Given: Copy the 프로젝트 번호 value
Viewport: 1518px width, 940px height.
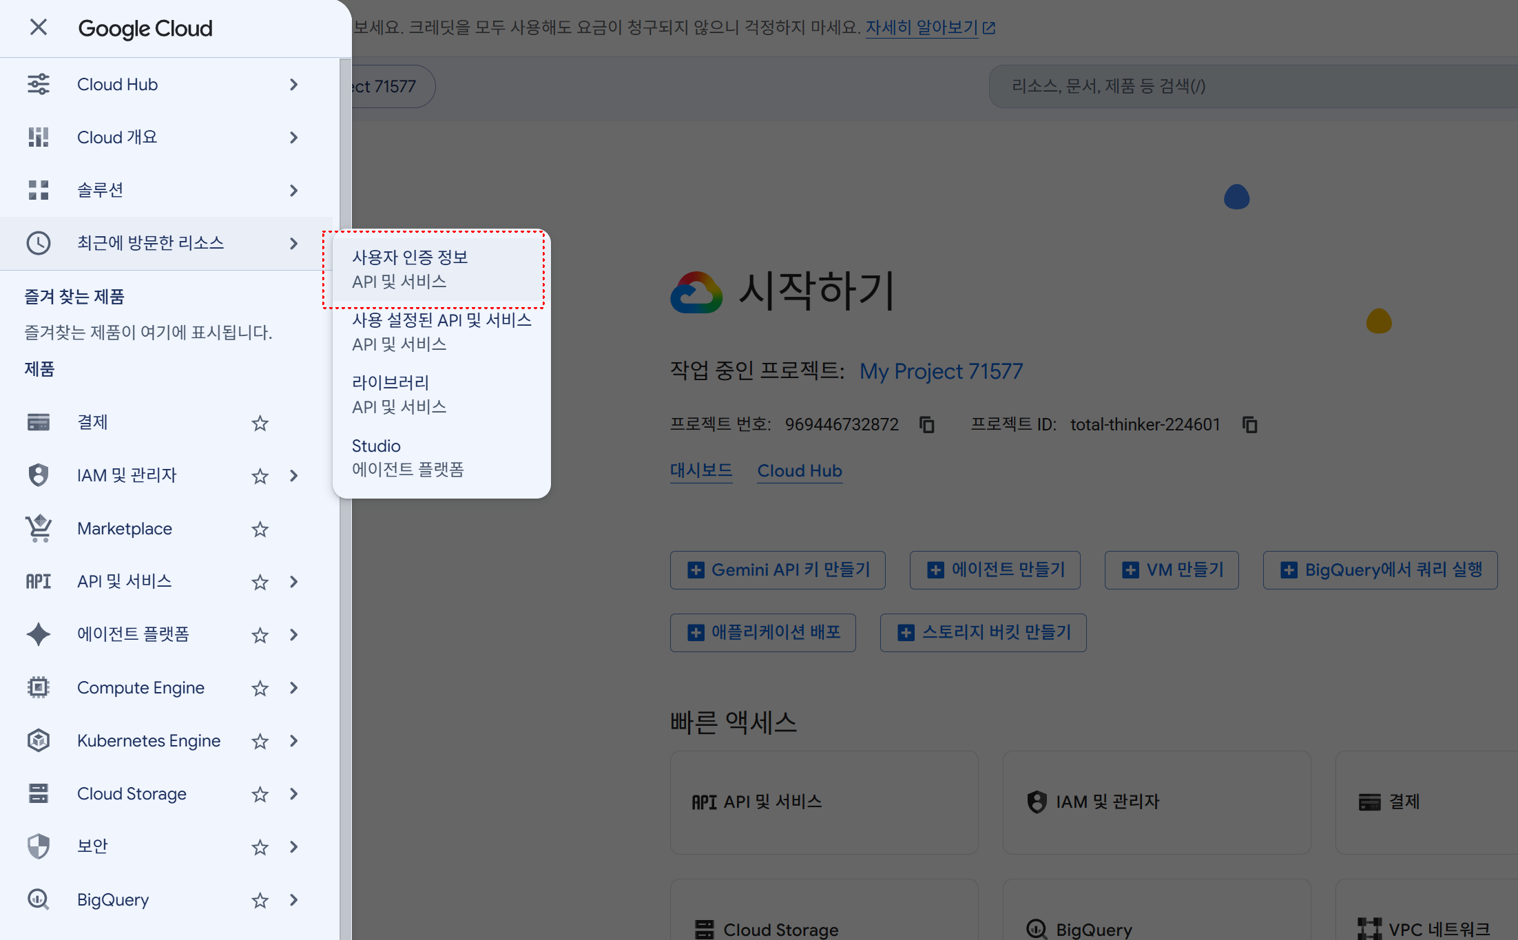Looking at the screenshot, I should pyautogui.click(x=927, y=424).
